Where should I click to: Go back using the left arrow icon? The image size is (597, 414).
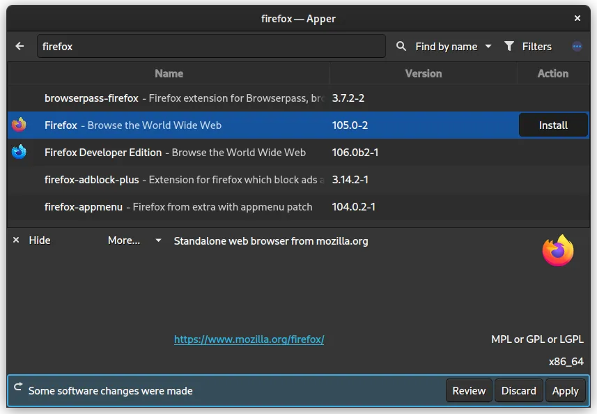[x=20, y=46]
